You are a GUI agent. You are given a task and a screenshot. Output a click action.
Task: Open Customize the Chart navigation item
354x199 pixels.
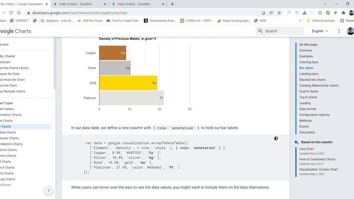12,80
